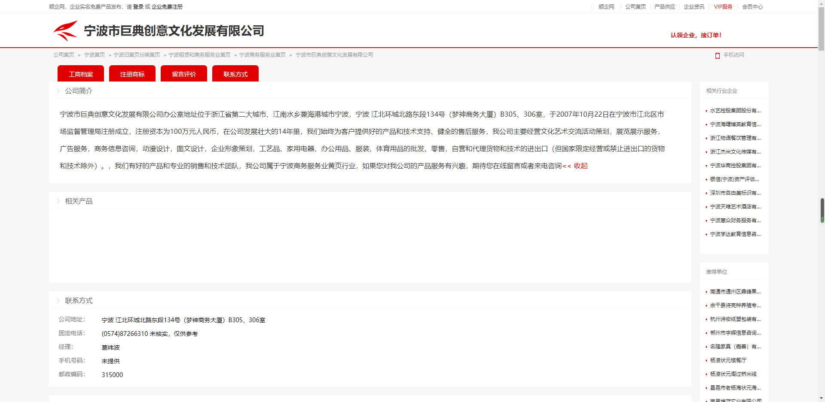The width and height of the screenshot is (825, 402).
Task: Click the red bird company logo
Action: [65, 30]
